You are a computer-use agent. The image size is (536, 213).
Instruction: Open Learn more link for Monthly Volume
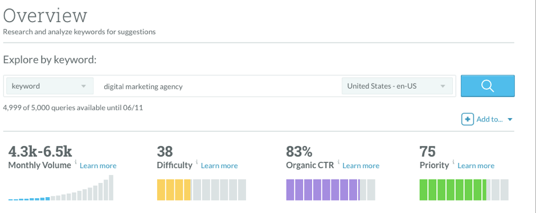(x=98, y=166)
